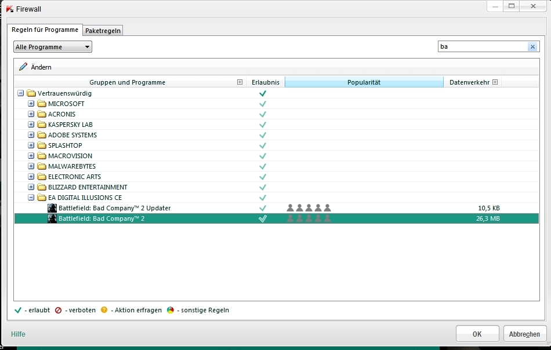Image resolution: width=551 pixels, height=350 pixels.
Task: Click the green erlaubt checkmark in legend
Action: click(x=18, y=310)
